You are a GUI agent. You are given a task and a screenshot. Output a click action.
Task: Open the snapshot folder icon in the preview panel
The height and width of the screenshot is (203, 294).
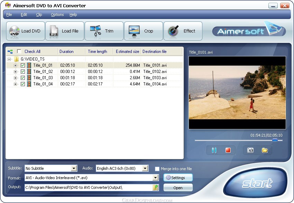pos(265,150)
